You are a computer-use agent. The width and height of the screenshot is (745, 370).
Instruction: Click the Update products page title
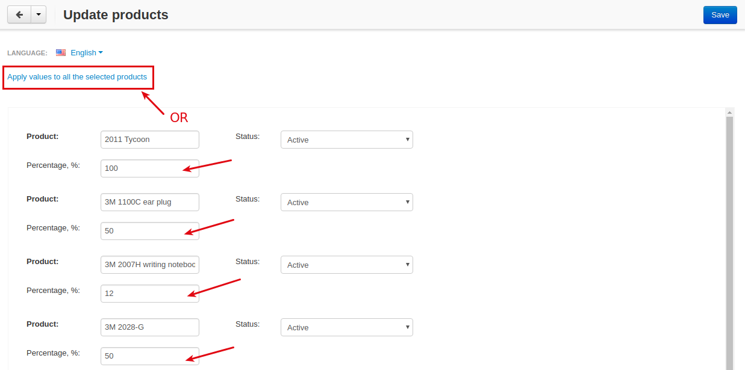pos(116,15)
